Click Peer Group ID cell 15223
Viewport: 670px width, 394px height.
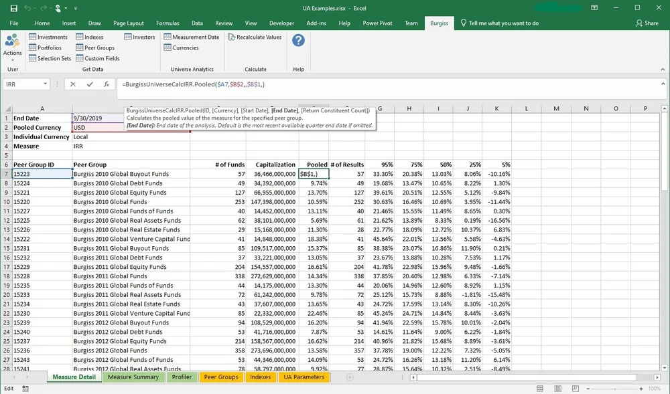click(42, 174)
